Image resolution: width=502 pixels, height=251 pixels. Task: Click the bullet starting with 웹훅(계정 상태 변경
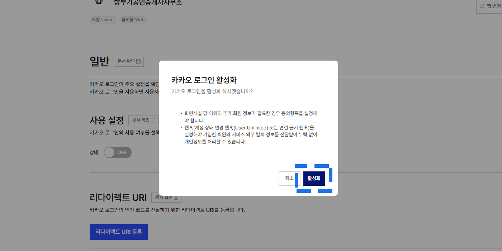pos(251,134)
